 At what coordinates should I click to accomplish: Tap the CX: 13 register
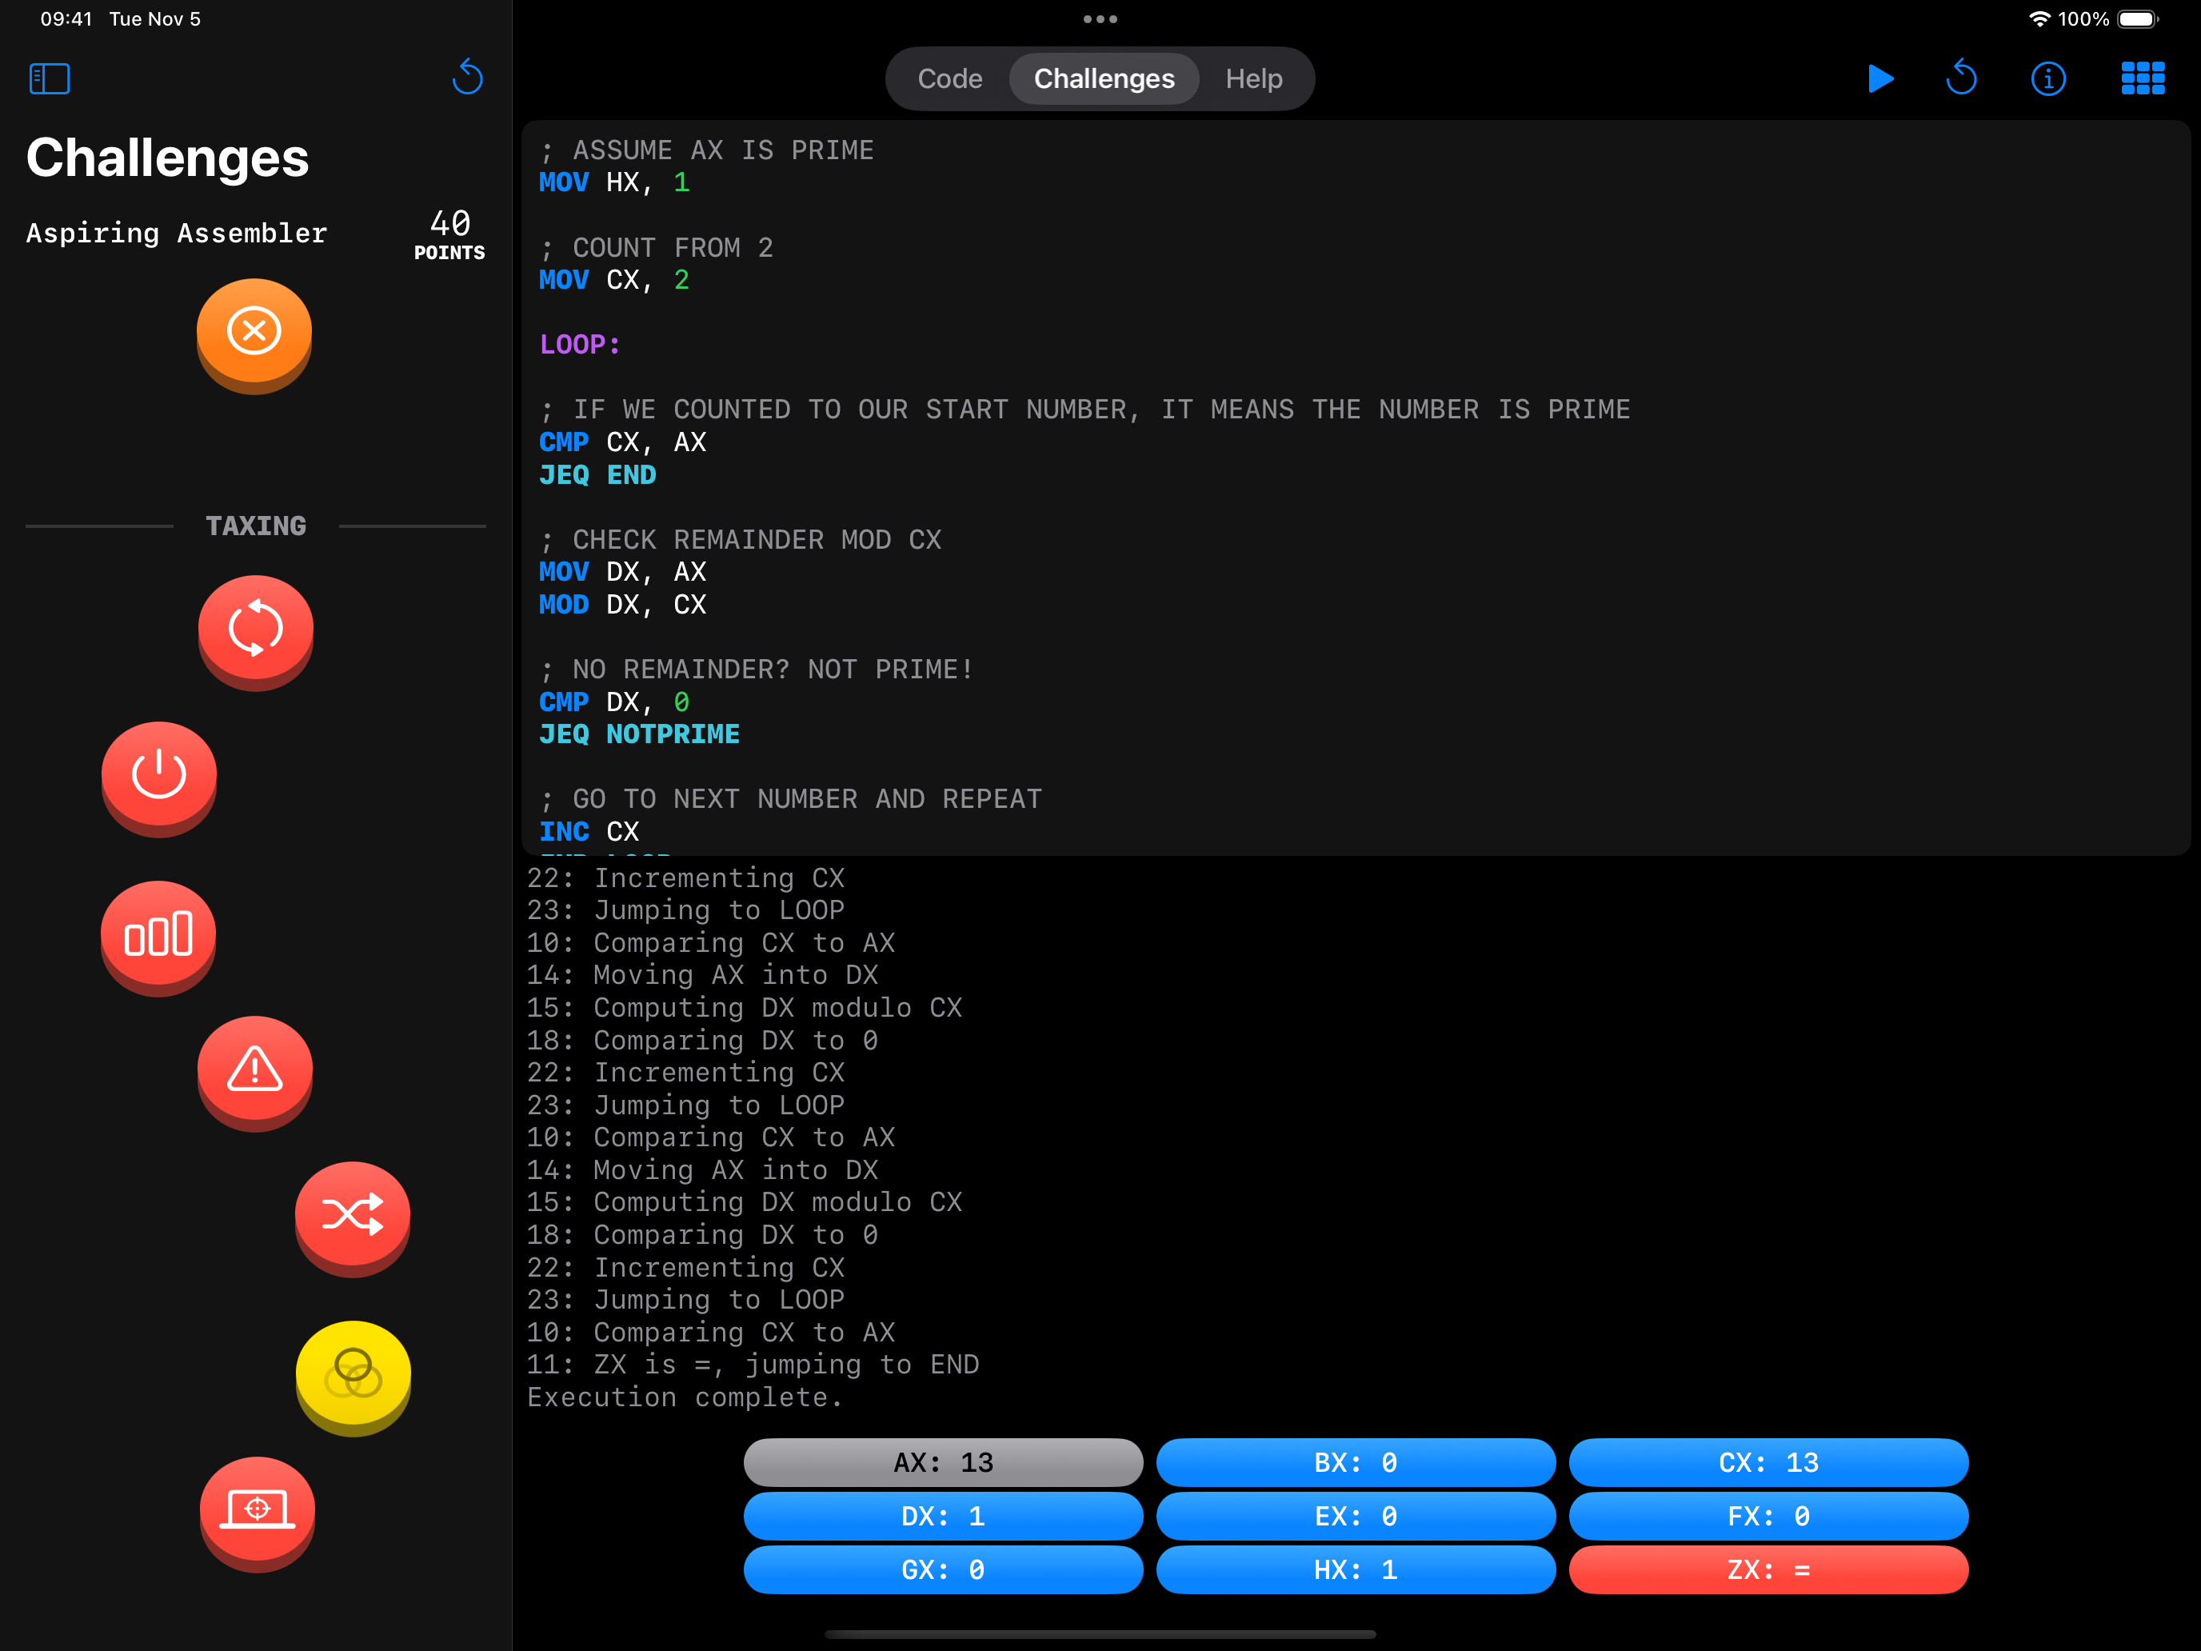tap(1768, 1462)
